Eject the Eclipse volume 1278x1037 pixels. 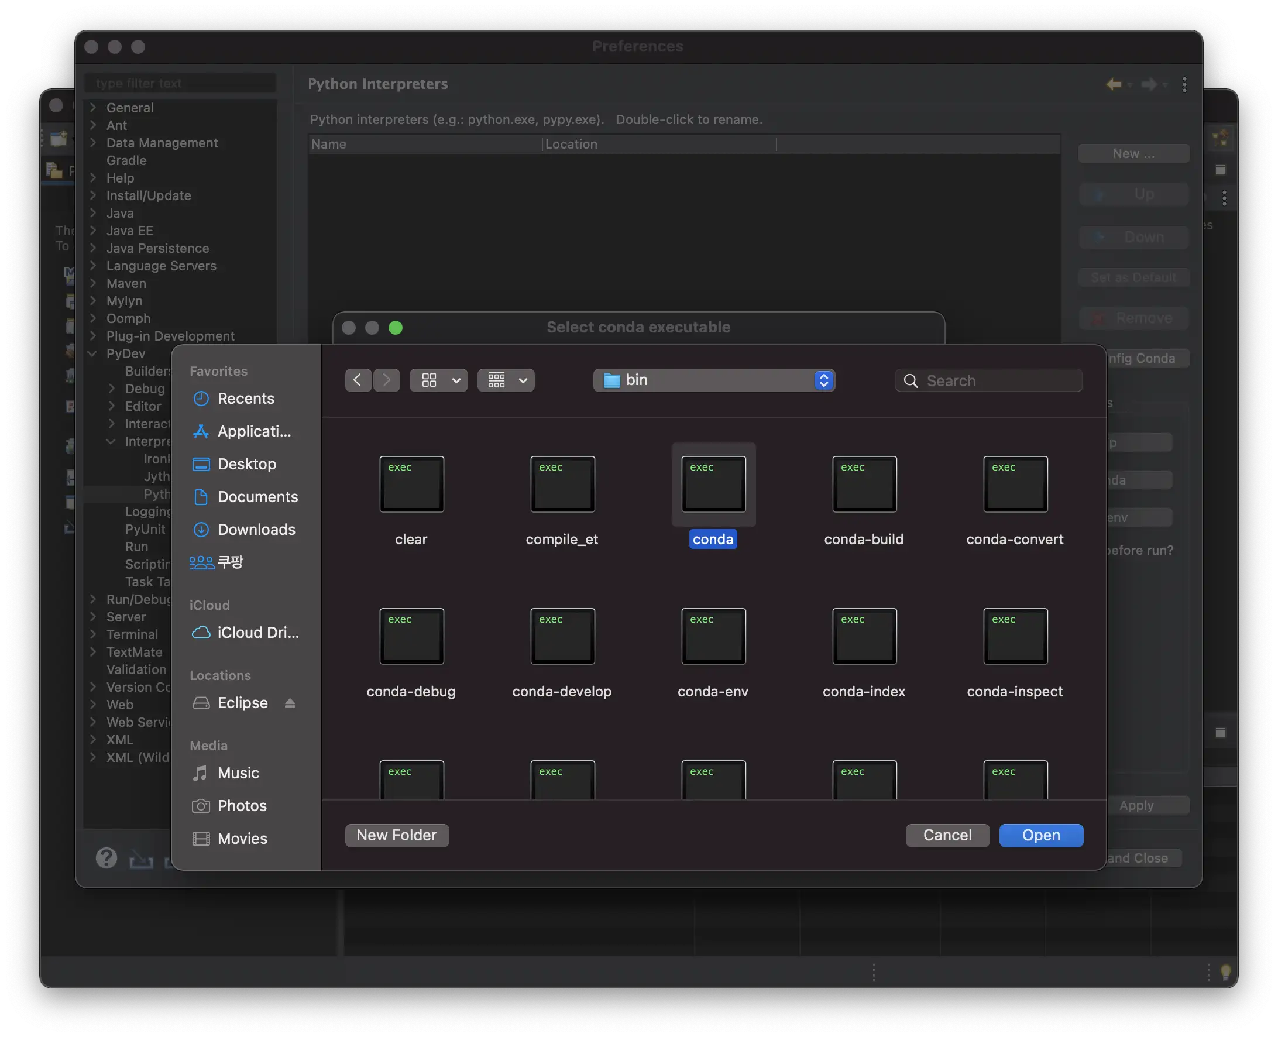pyautogui.click(x=290, y=703)
